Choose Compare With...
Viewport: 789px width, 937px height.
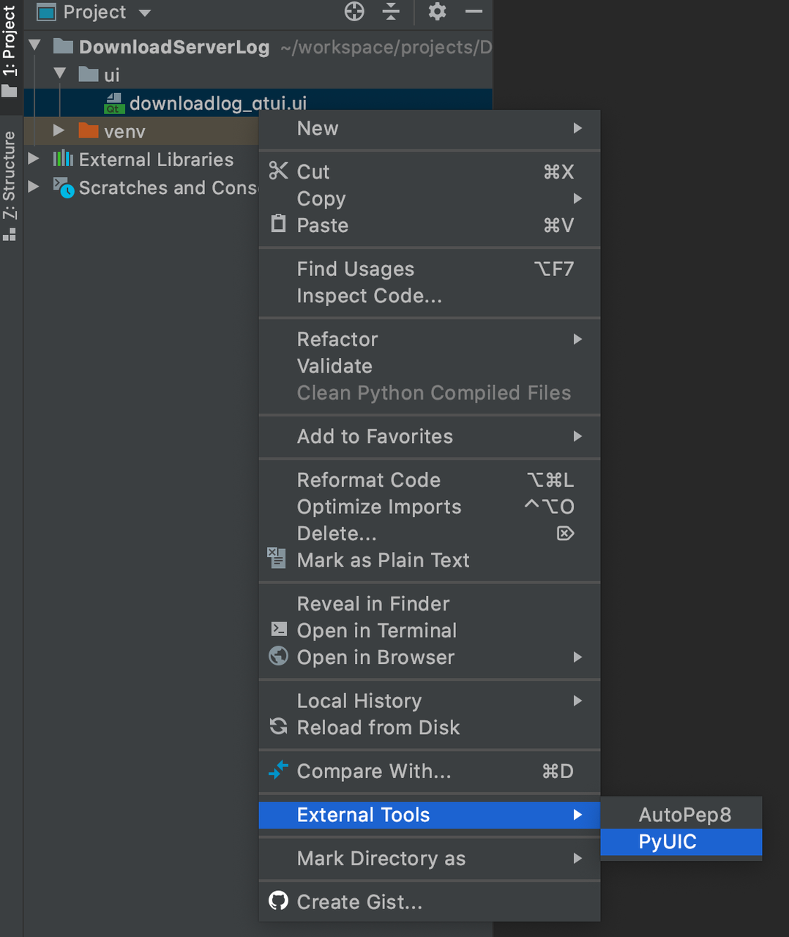[430, 771]
